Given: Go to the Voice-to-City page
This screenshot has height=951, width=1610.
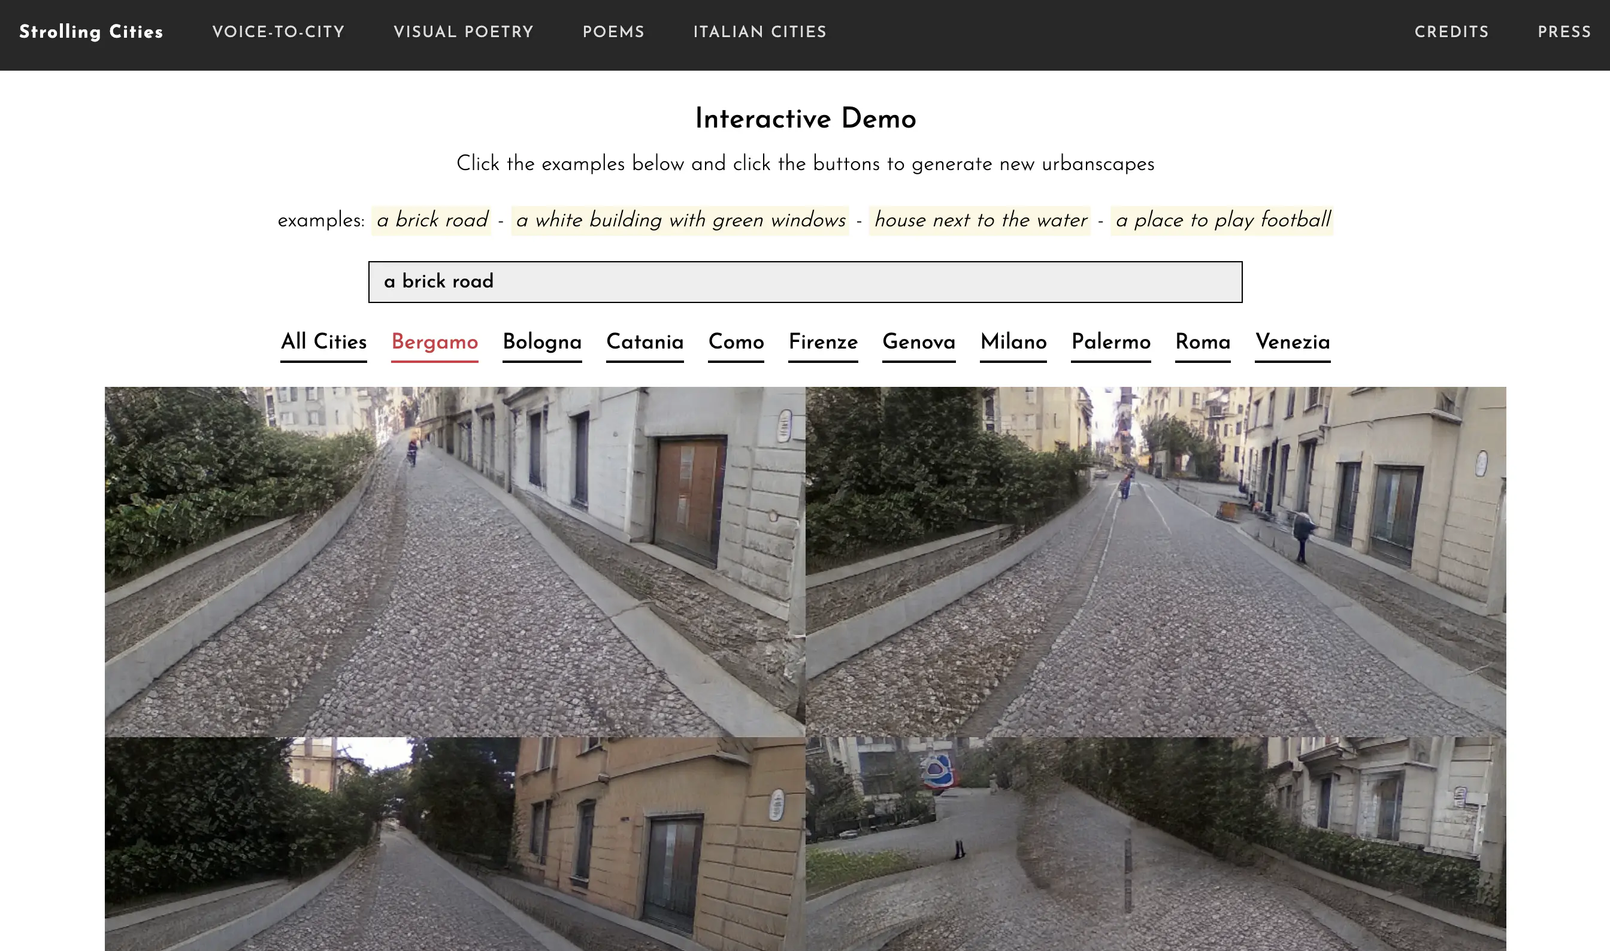Looking at the screenshot, I should coord(278,32).
